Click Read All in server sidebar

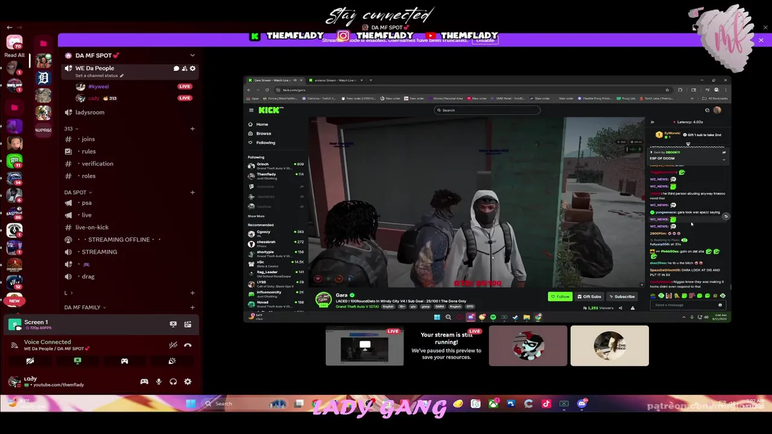14,55
